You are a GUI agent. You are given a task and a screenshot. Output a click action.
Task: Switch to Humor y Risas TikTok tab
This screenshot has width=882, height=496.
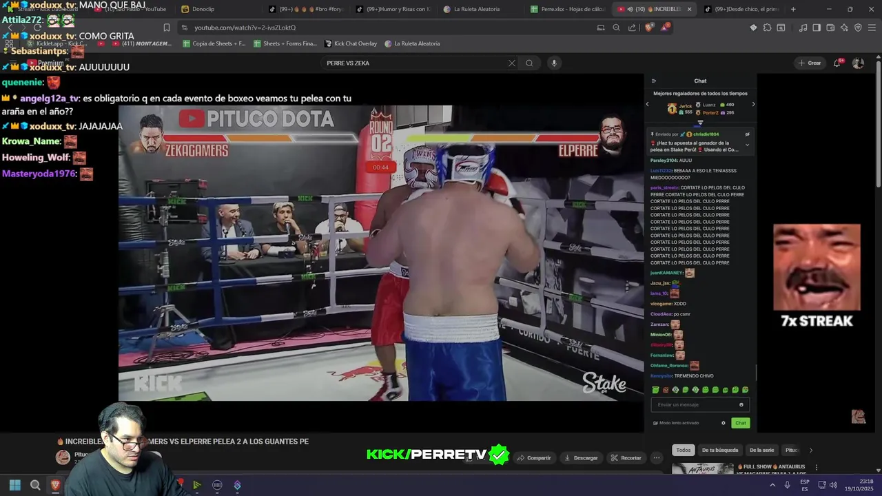[x=394, y=9]
